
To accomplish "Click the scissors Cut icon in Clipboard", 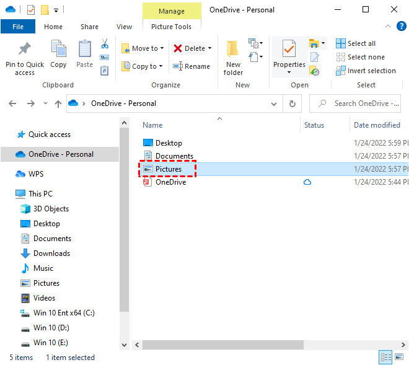I will point(104,44).
